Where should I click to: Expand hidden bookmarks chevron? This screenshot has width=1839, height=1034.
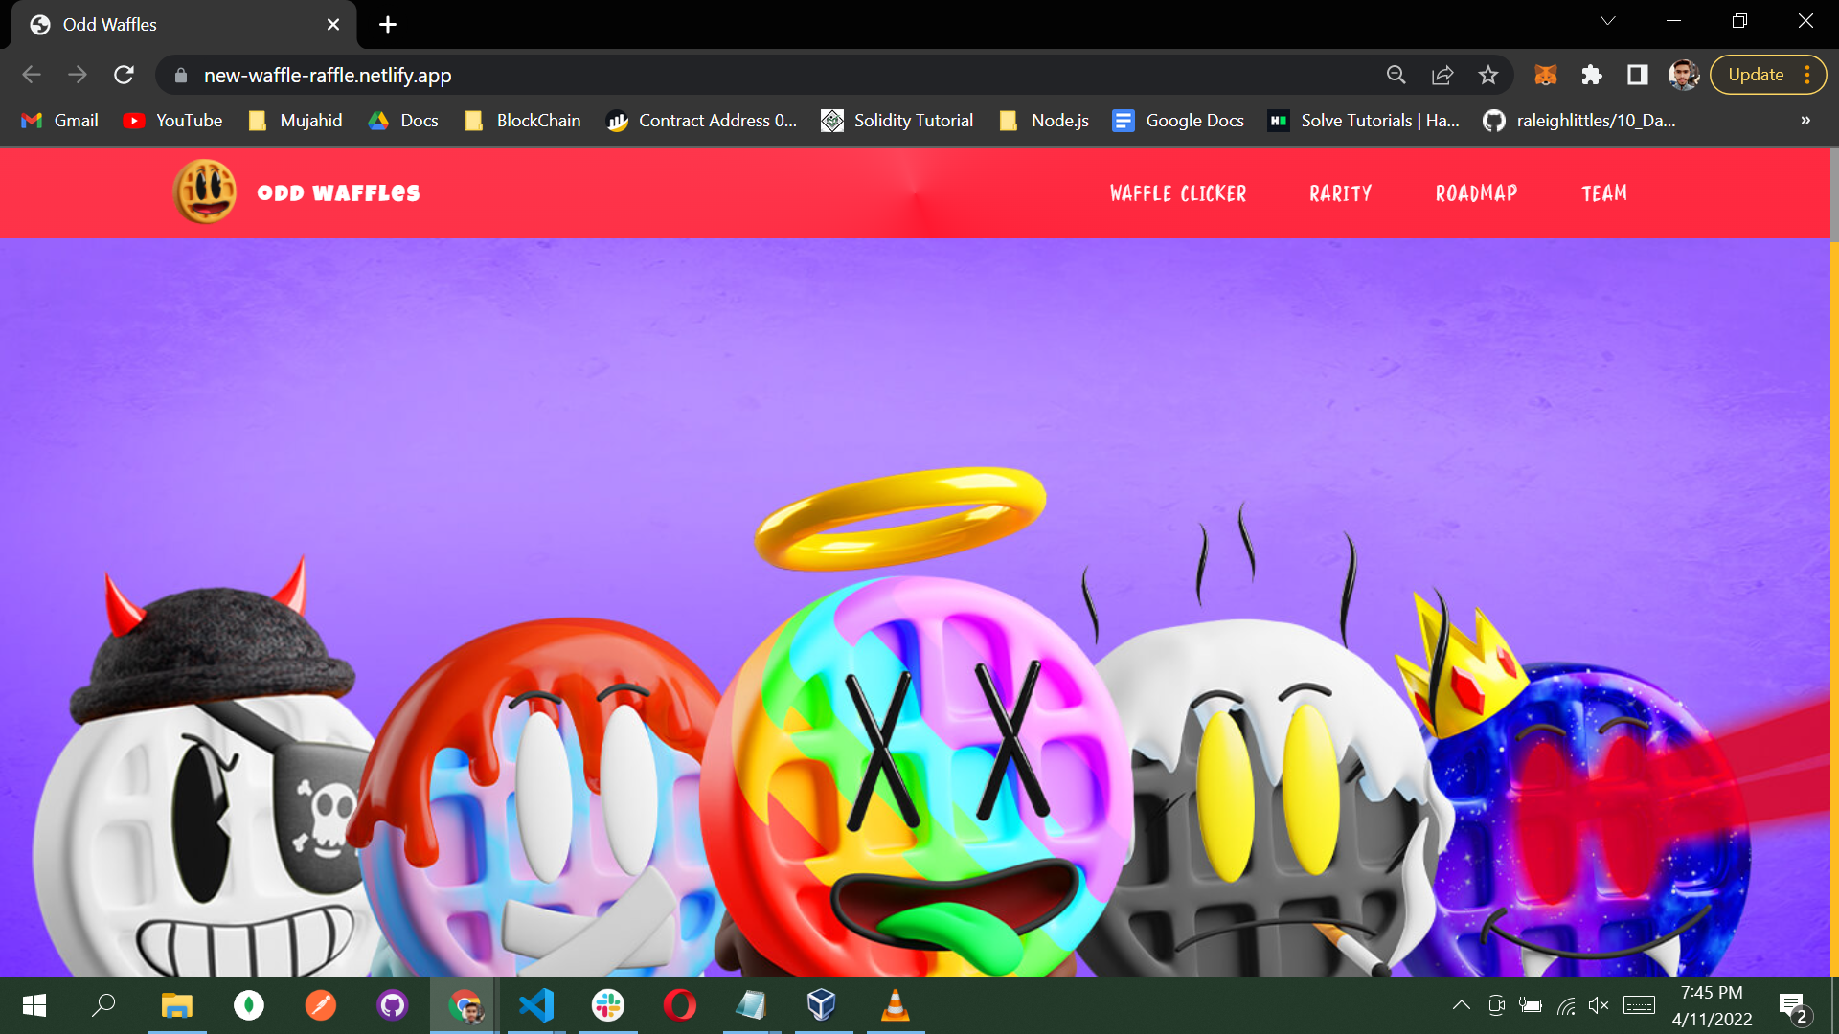(x=1805, y=121)
